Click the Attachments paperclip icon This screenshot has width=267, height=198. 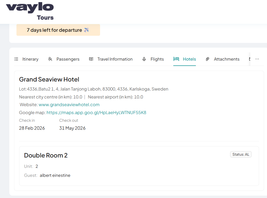point(208,59)
